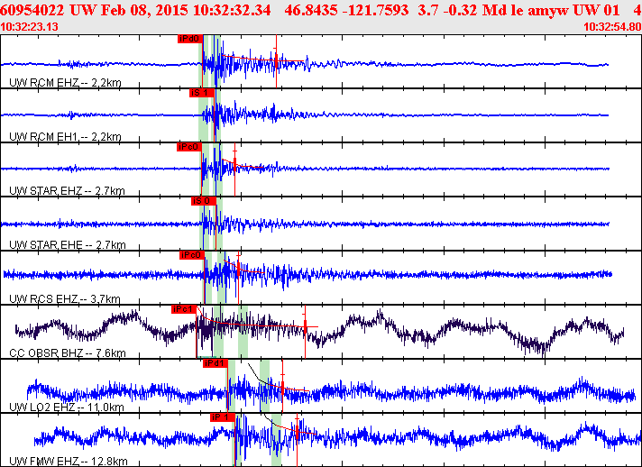The width and height of the screenshot is (642, 467).
Task: Click the UW RCS EHZ station label
Action: click(x=65, y=298)
